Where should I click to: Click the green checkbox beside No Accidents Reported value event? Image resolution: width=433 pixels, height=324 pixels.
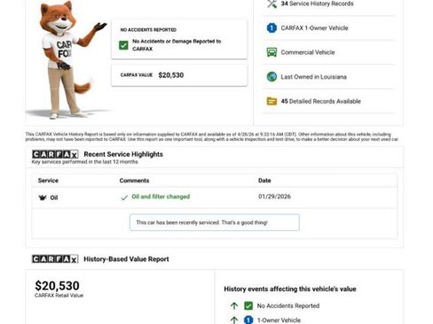point(248,305)
